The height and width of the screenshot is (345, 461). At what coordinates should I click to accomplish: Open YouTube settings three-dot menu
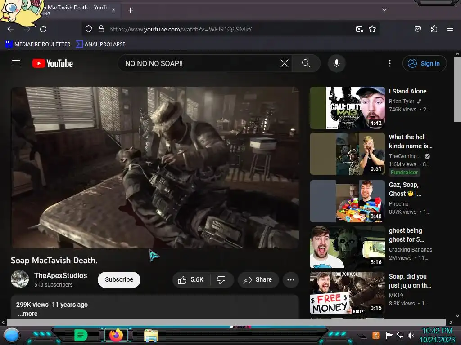point(390,63)
